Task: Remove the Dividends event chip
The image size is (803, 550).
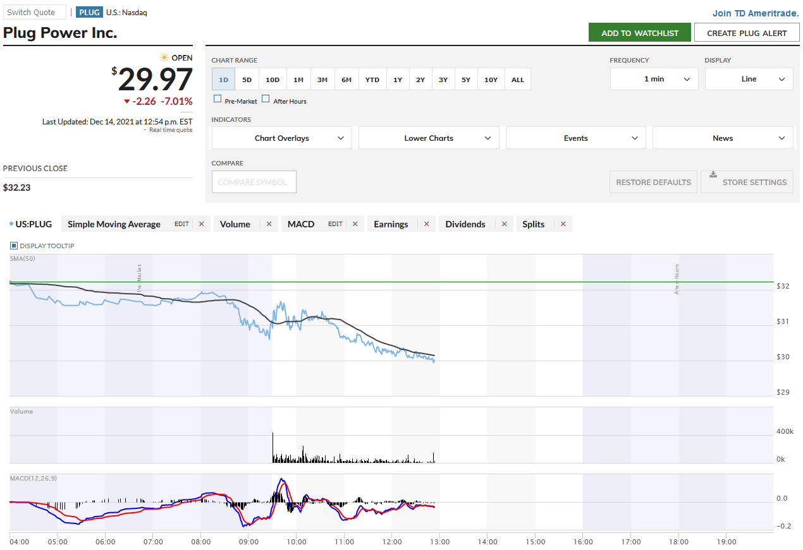Action: (x=504, y=224)
